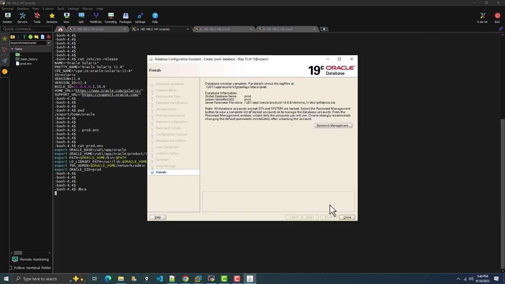Activate the Split terminal icon

(x=81, y=18)
